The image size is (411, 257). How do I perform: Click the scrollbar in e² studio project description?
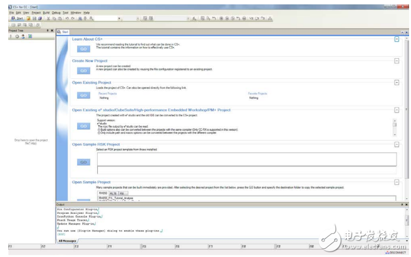[394, 125]
